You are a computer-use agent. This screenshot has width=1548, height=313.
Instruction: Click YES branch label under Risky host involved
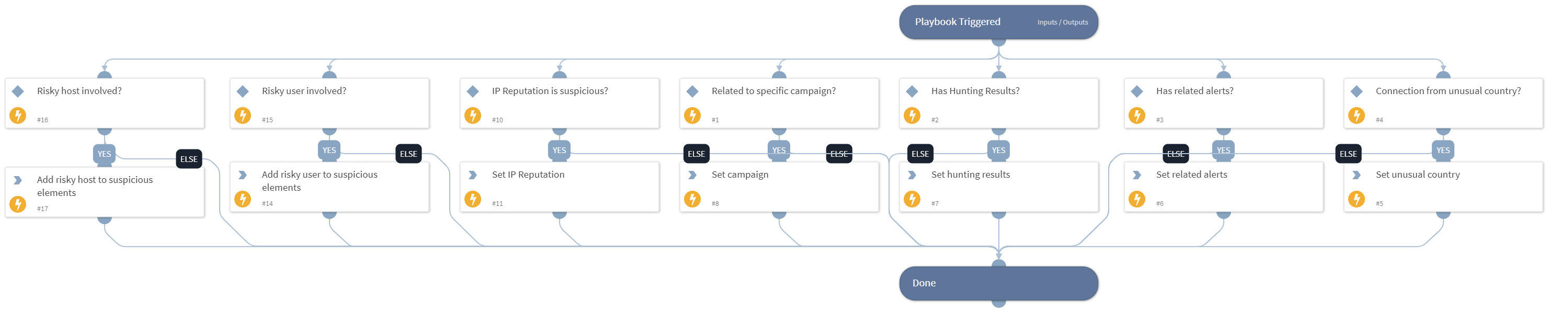tap(105, 154)
